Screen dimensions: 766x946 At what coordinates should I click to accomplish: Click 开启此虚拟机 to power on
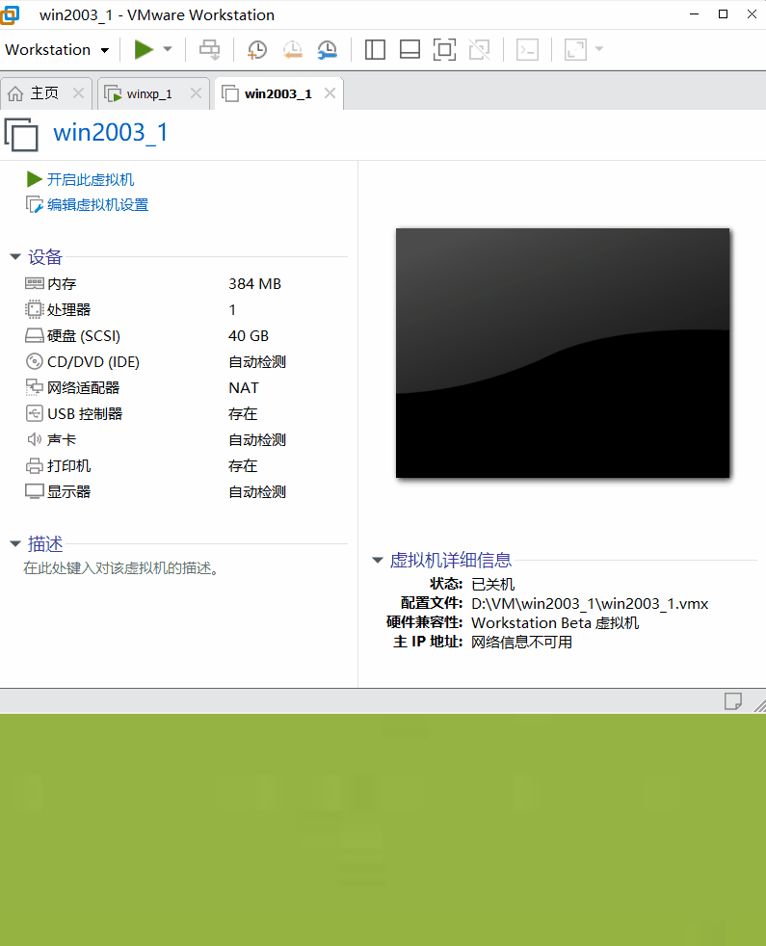coord(80,179)
